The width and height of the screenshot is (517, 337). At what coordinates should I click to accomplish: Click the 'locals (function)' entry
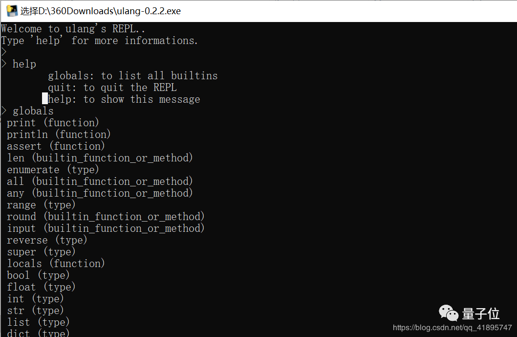coord(56,264)
